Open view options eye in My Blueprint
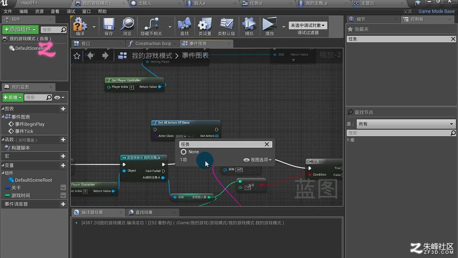 [x=59, y=97]
